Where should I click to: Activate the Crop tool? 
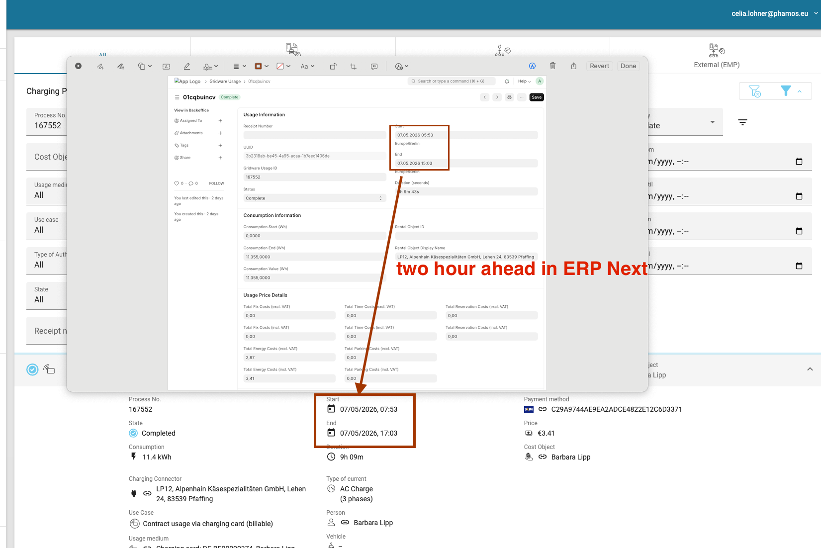coord(354,66)
